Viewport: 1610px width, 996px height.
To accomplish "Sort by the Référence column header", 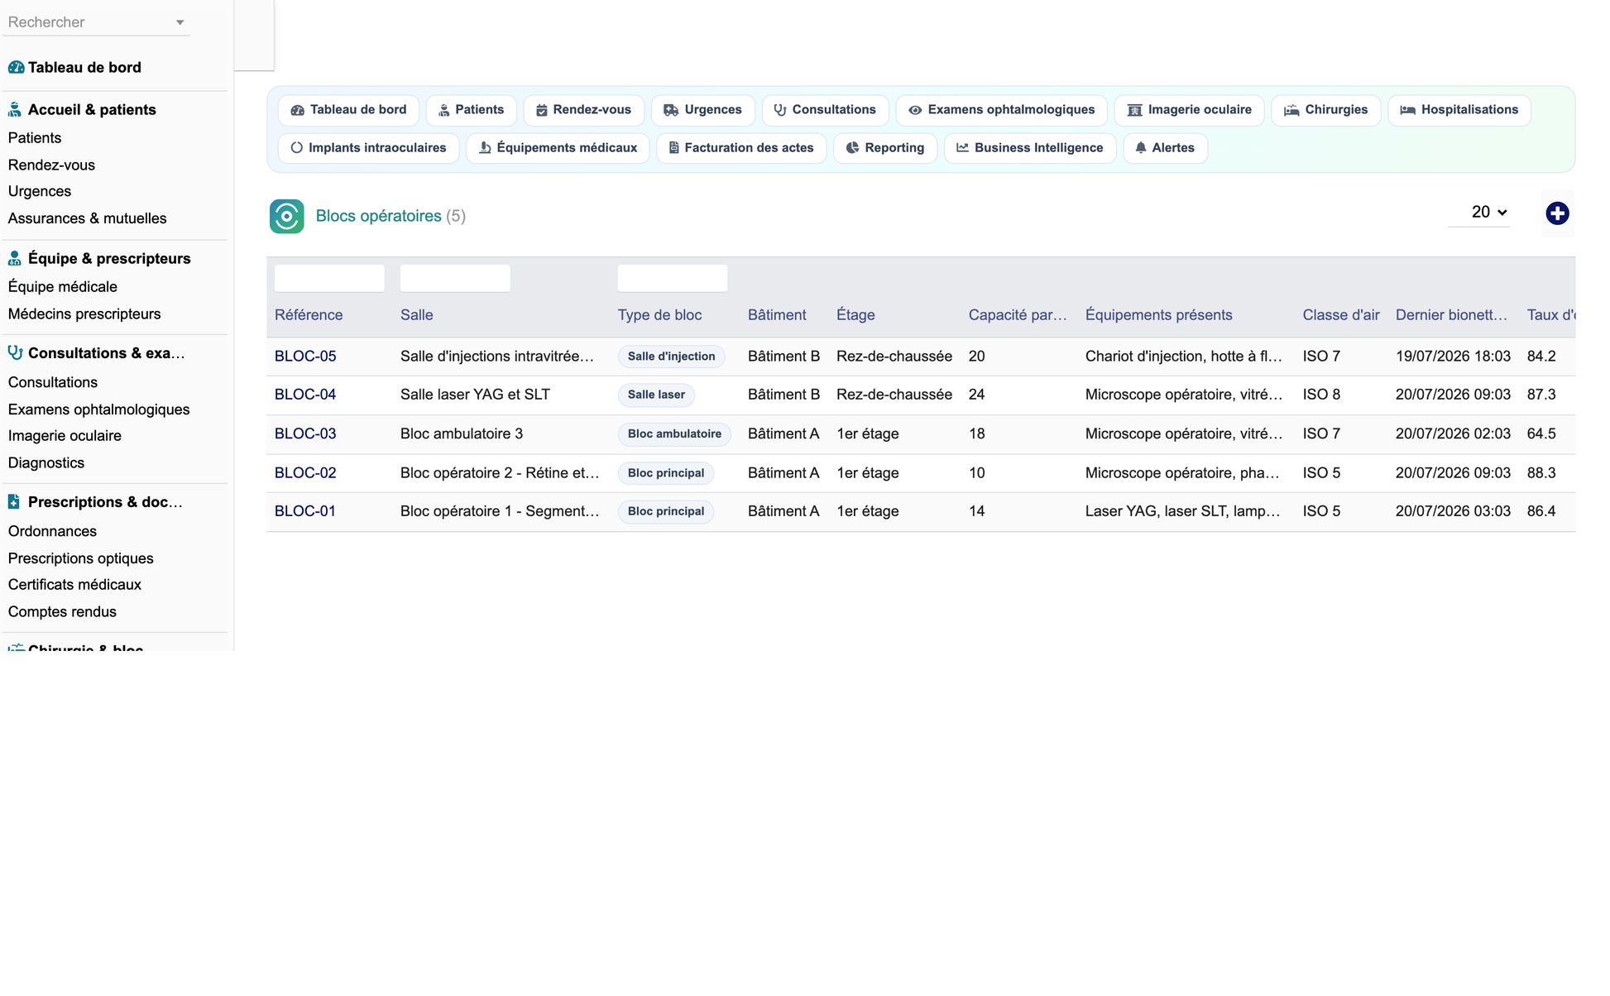I will click(309, 315).
